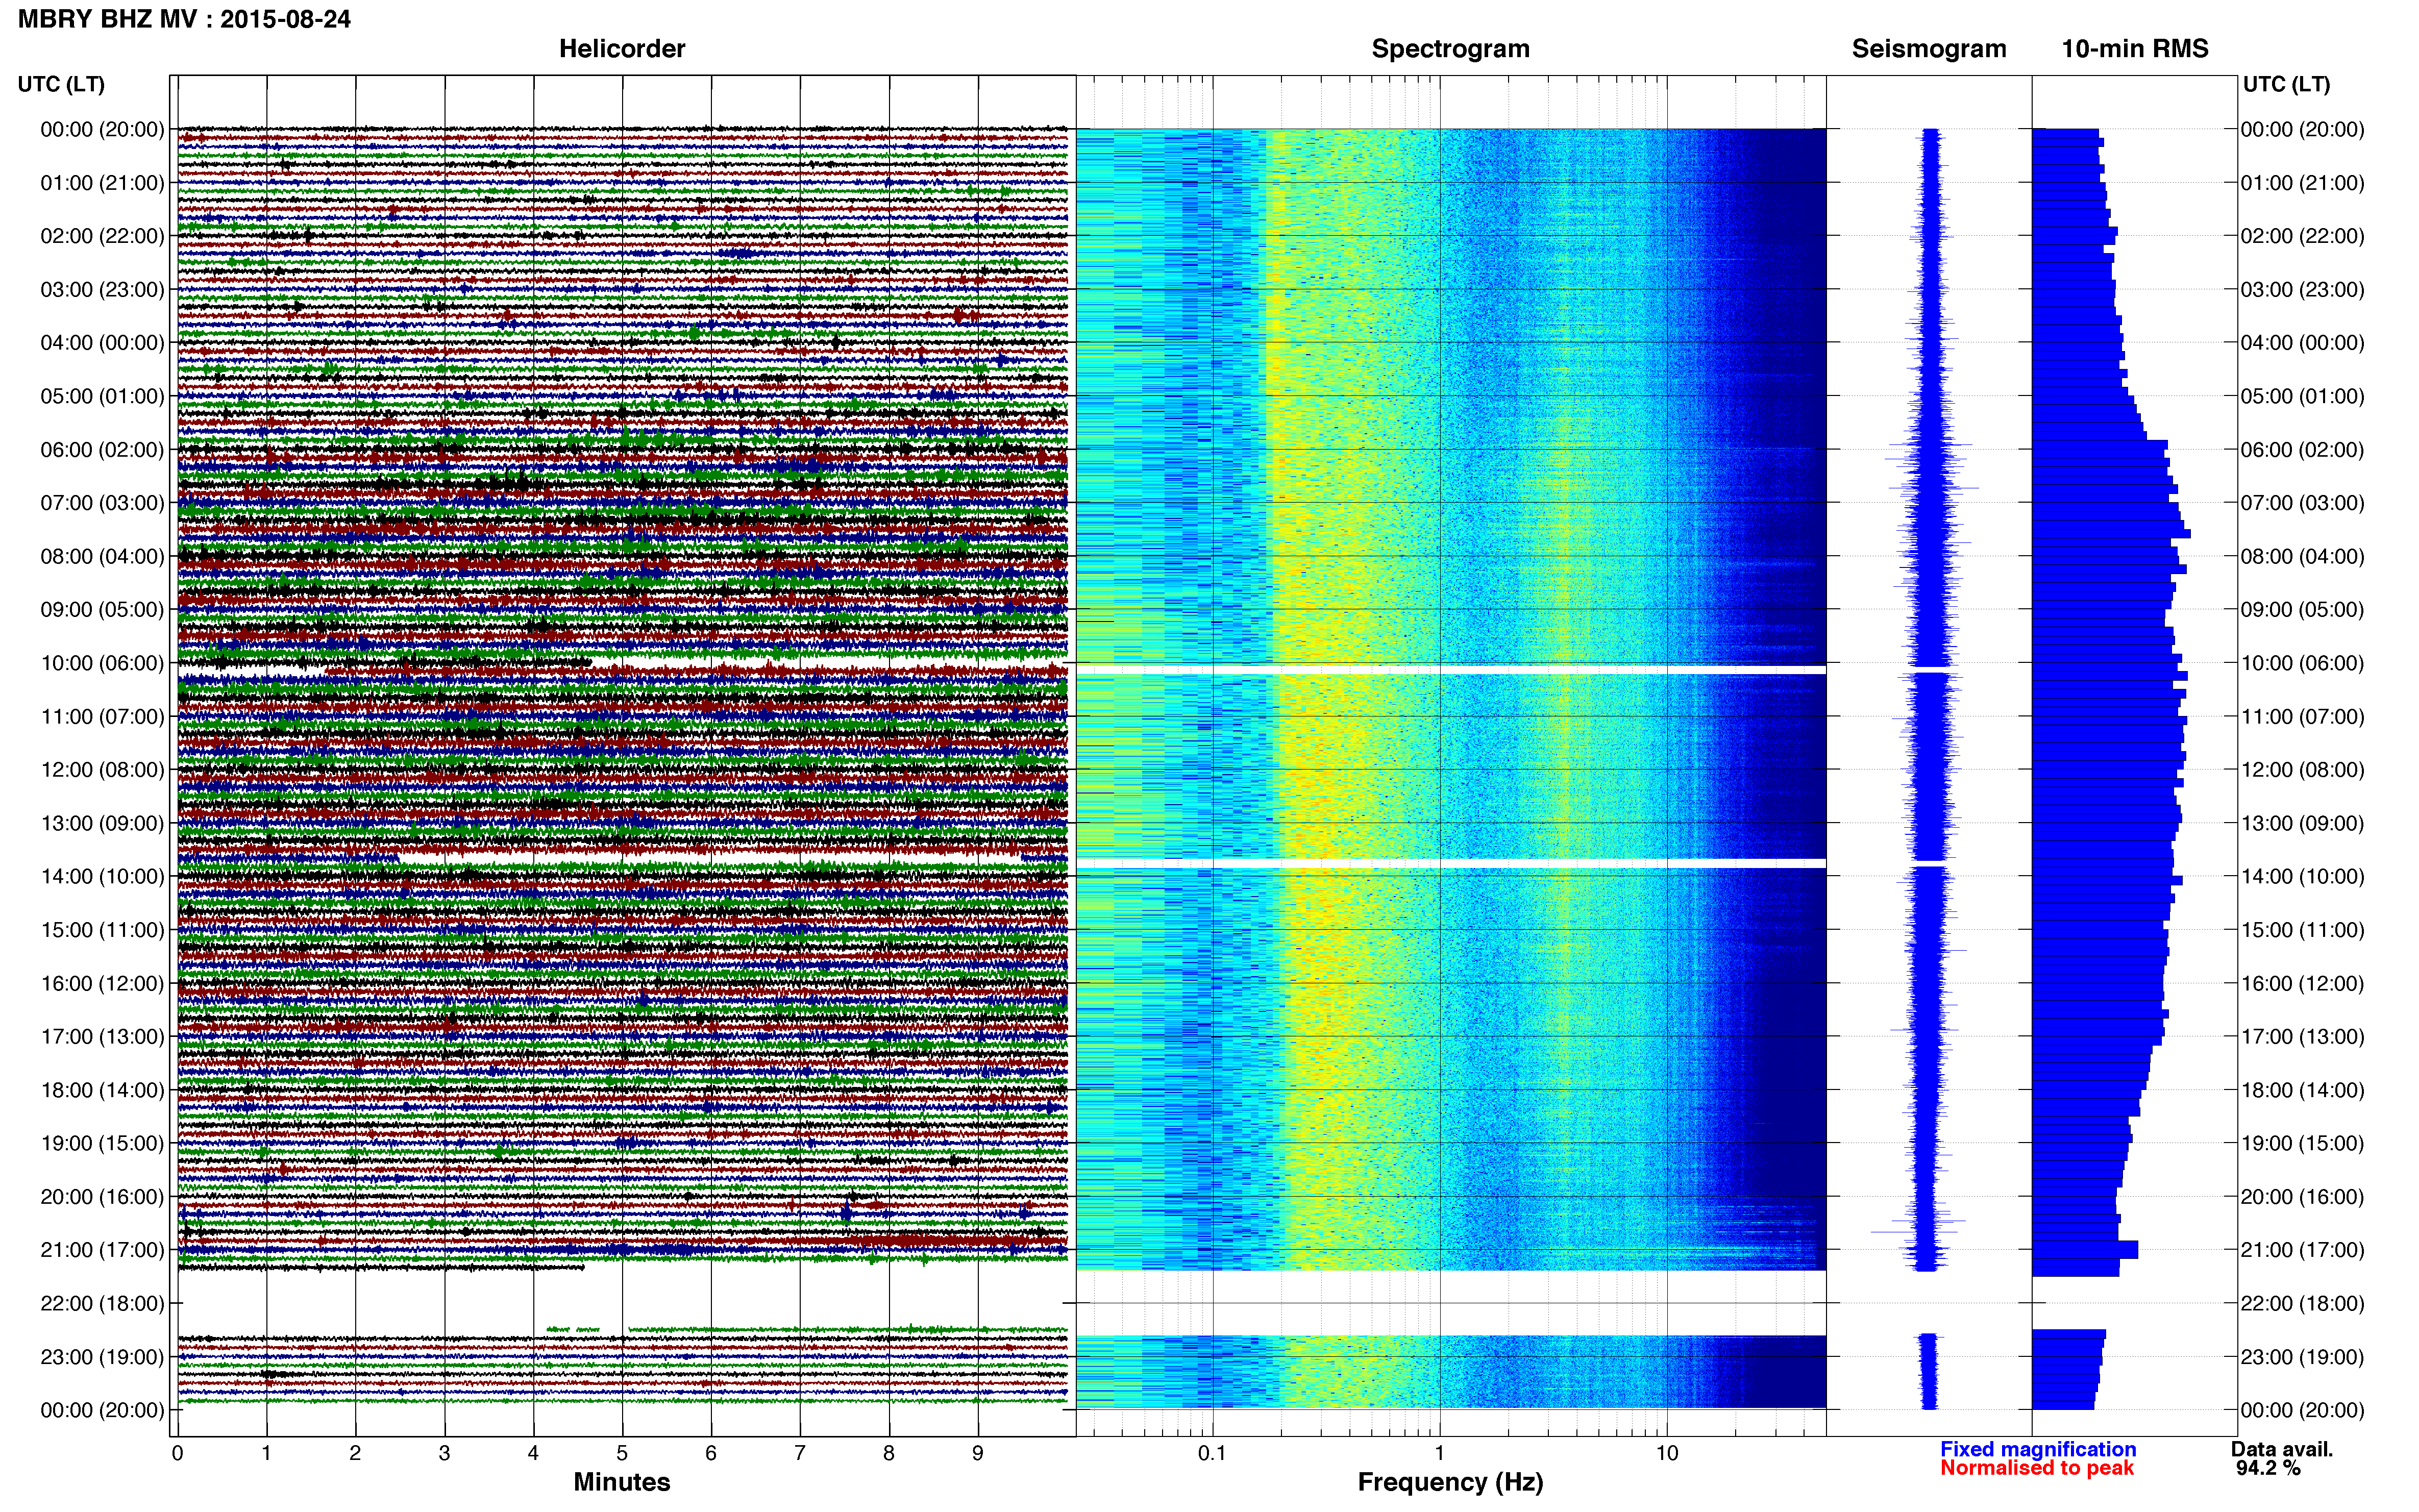Click the "0" tick on the minutes axis
The height and width of the screenshot is (1512, 2419).
[178, 1453]
